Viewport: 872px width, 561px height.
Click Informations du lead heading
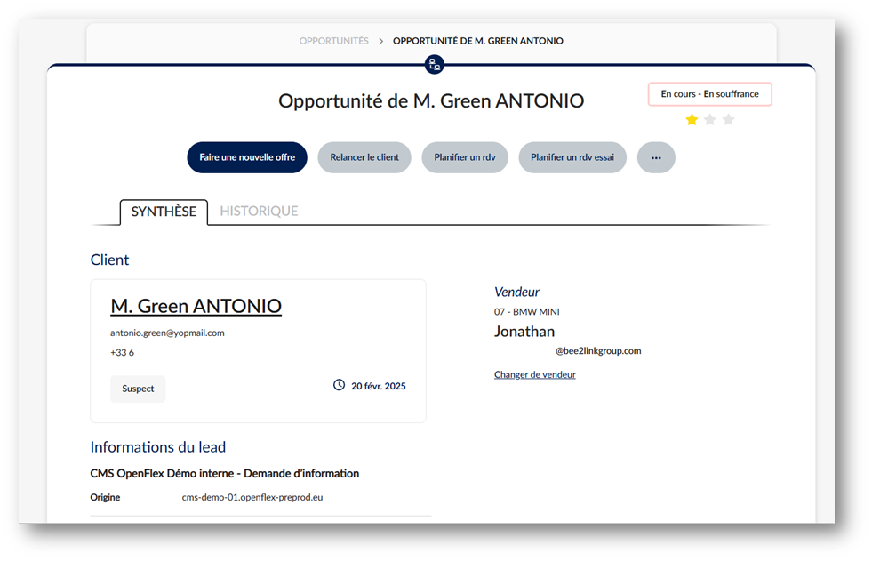(158, 447)
